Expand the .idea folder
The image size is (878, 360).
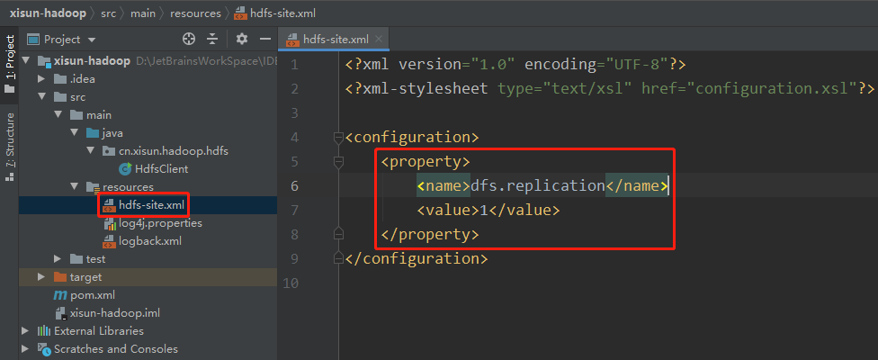[x=41, y=78]
